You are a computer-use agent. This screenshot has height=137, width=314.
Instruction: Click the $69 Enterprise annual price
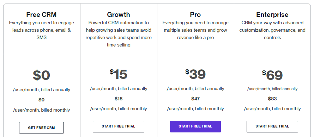point(272,75)
